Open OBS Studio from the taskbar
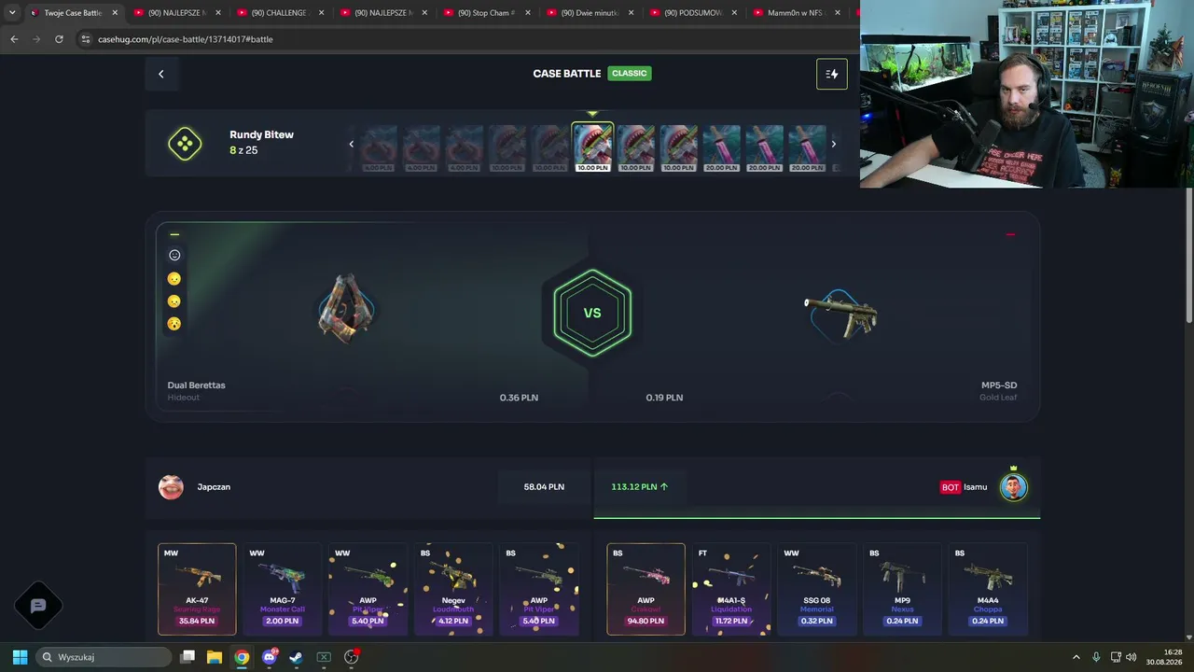 pos(352,657)
